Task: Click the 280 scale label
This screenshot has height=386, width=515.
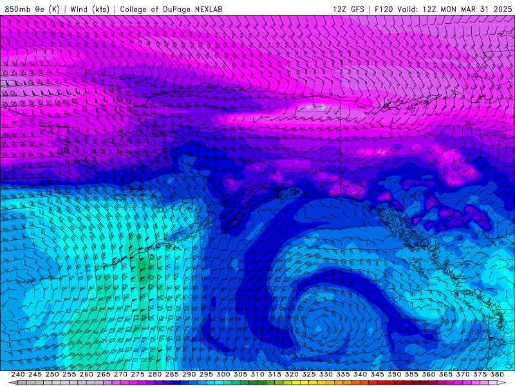Action: coord(154,374)
